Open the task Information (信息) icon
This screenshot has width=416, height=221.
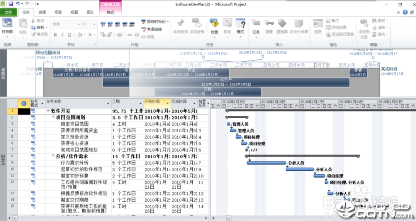(x=318, y=25)
